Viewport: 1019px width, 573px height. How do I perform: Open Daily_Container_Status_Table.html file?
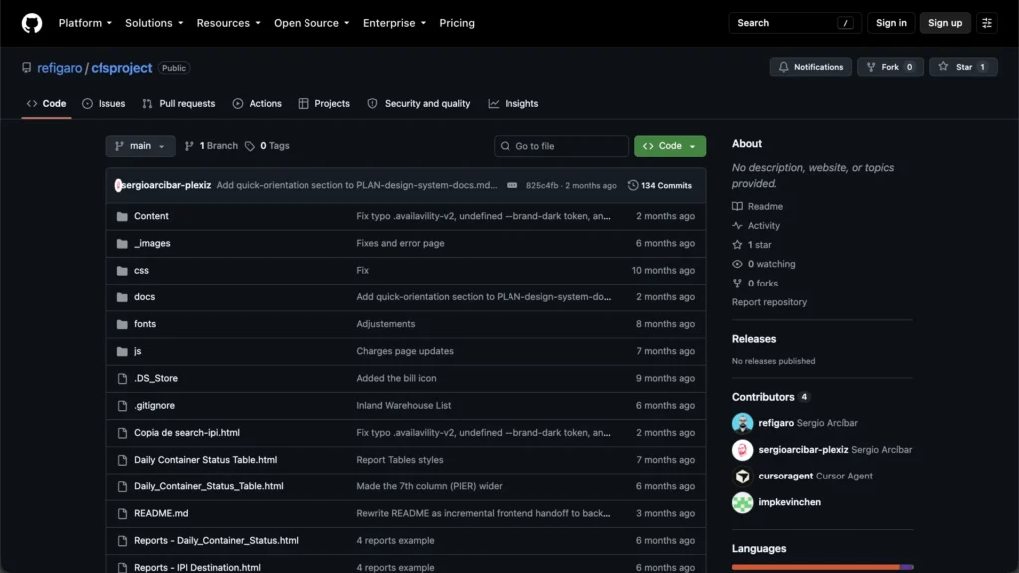click(209, 486)
